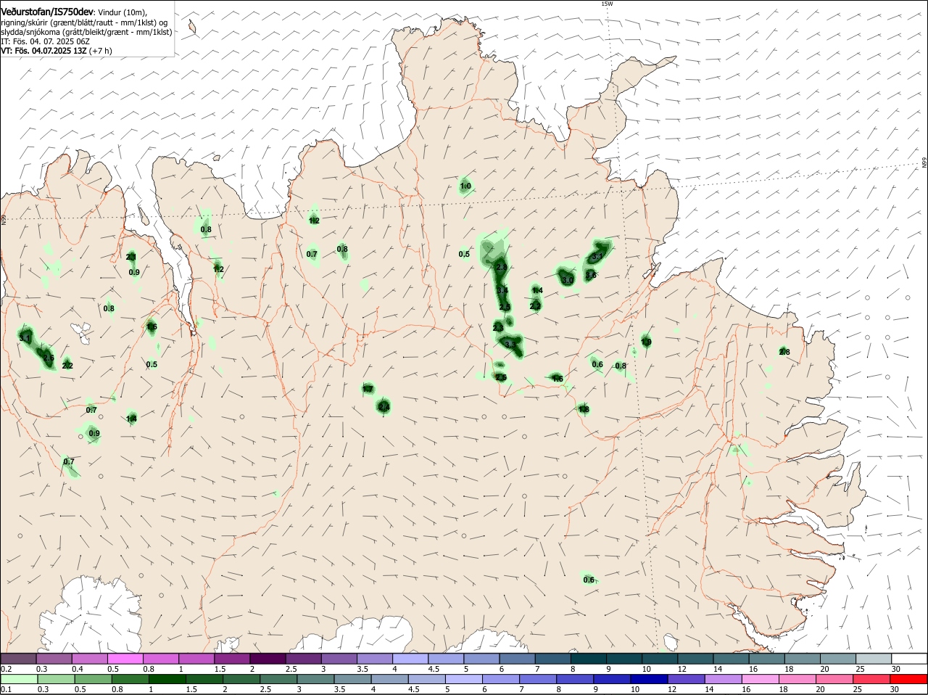Click the IT initial time line 06Z

(46, 41)
